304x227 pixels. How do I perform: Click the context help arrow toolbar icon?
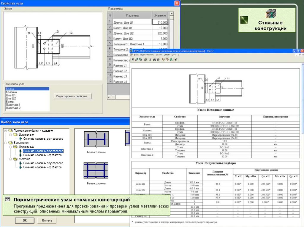tap(176, 59)
